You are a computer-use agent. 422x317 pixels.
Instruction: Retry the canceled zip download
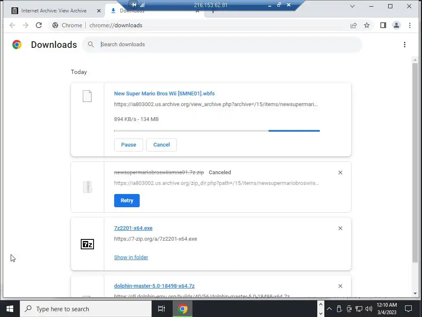(127, 201)
